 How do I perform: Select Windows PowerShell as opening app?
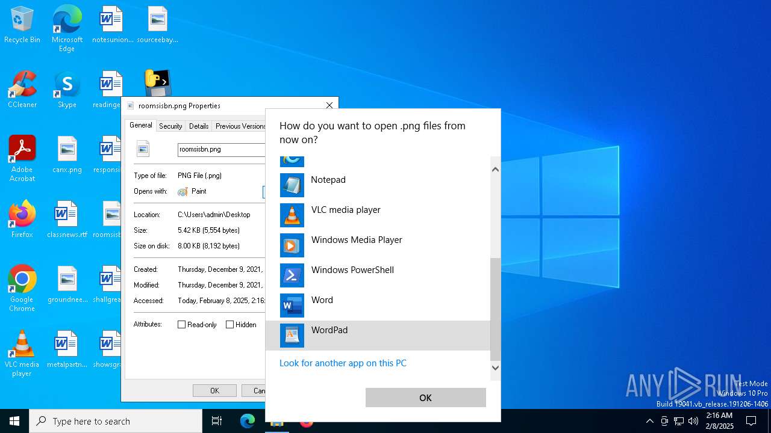[x=378, y=275]
